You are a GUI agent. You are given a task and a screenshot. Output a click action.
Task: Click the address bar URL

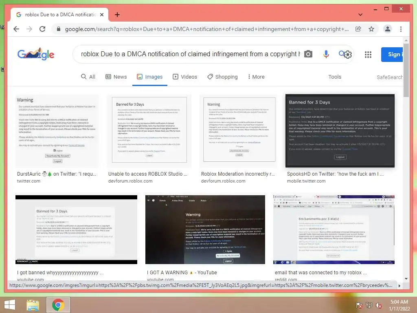click(x=206, y=29)
